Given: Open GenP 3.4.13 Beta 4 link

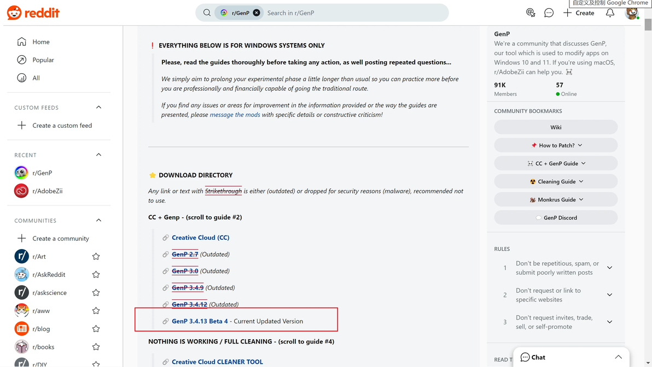Looking at the screenshot, I should pos(200,321).
